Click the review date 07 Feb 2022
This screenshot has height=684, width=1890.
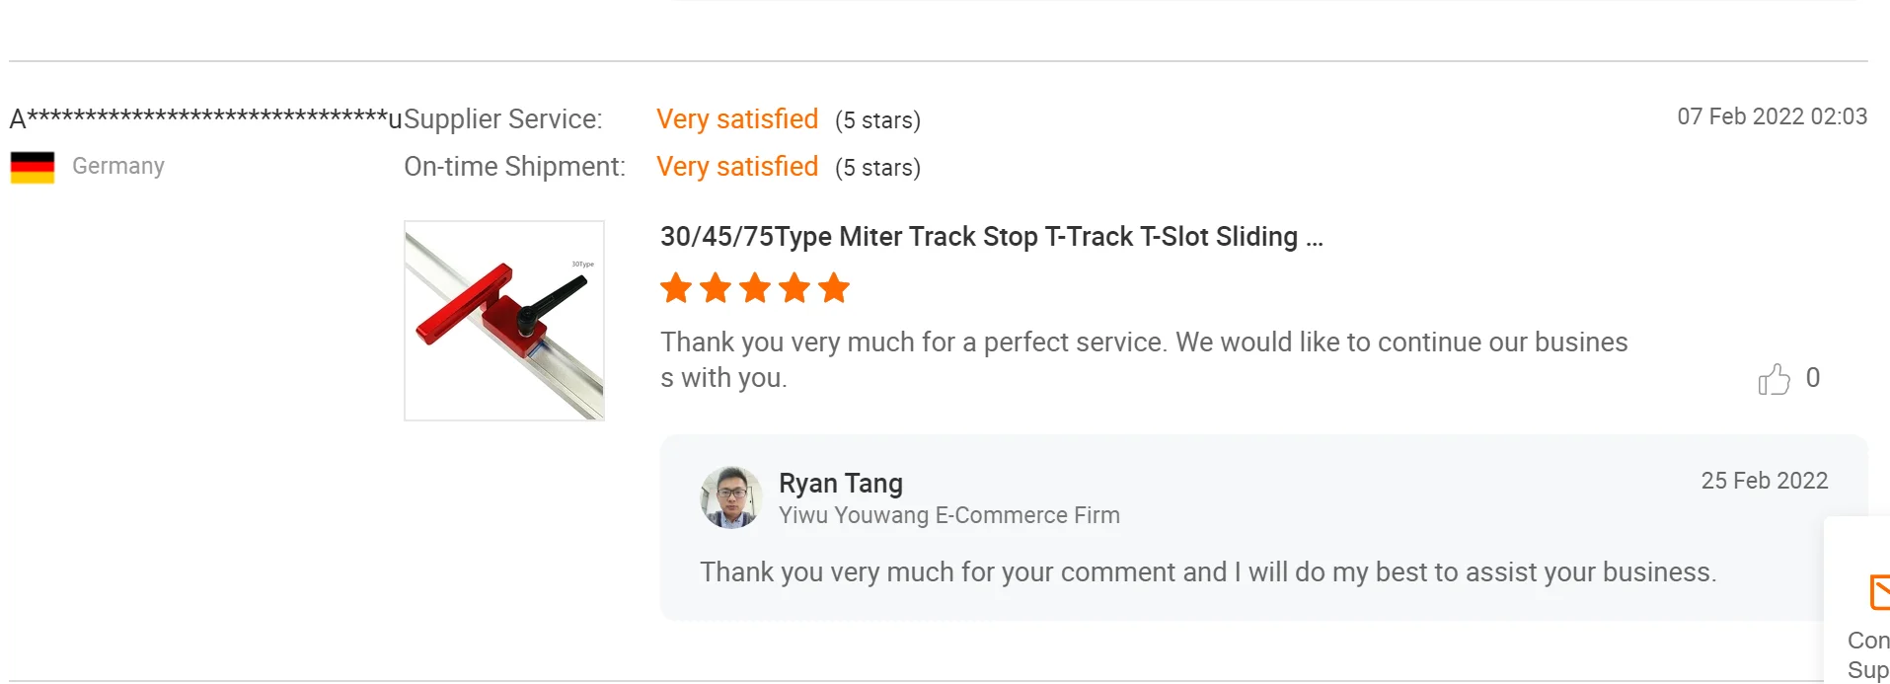[1772, 116]
